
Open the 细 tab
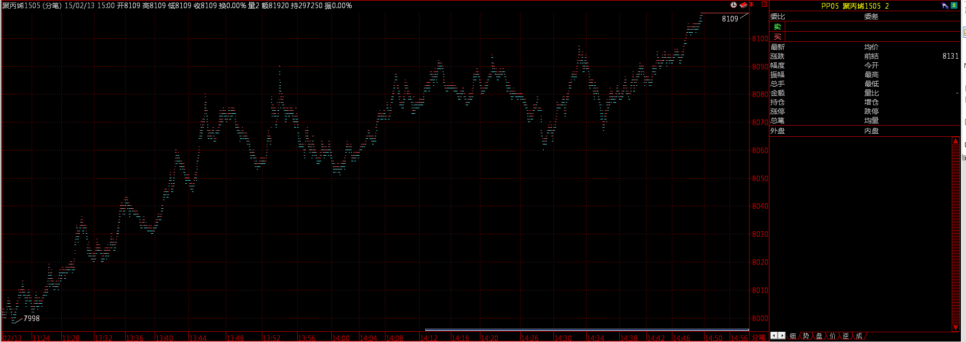click(792, 336)
